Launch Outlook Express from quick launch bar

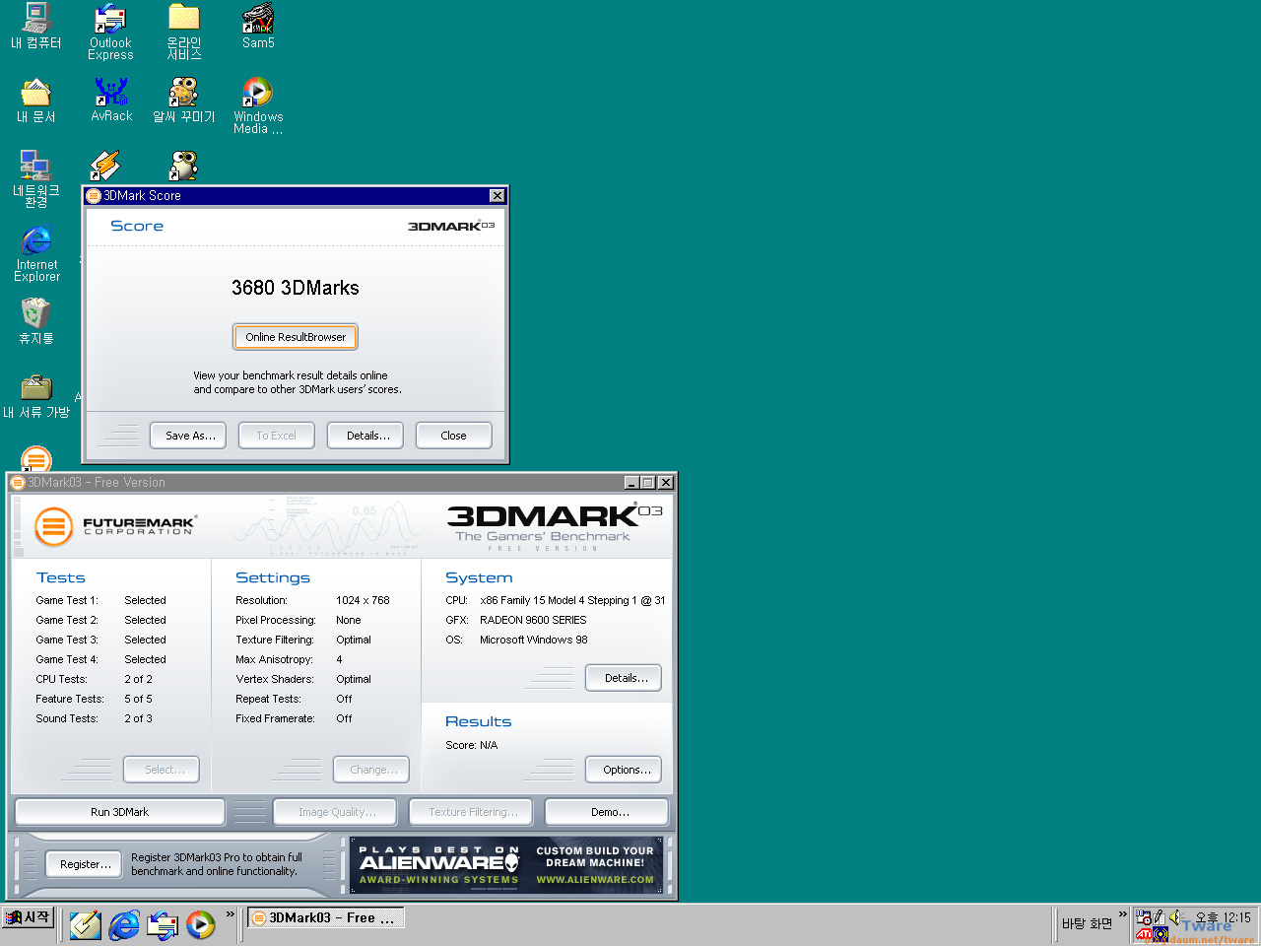tap(163, 924)
